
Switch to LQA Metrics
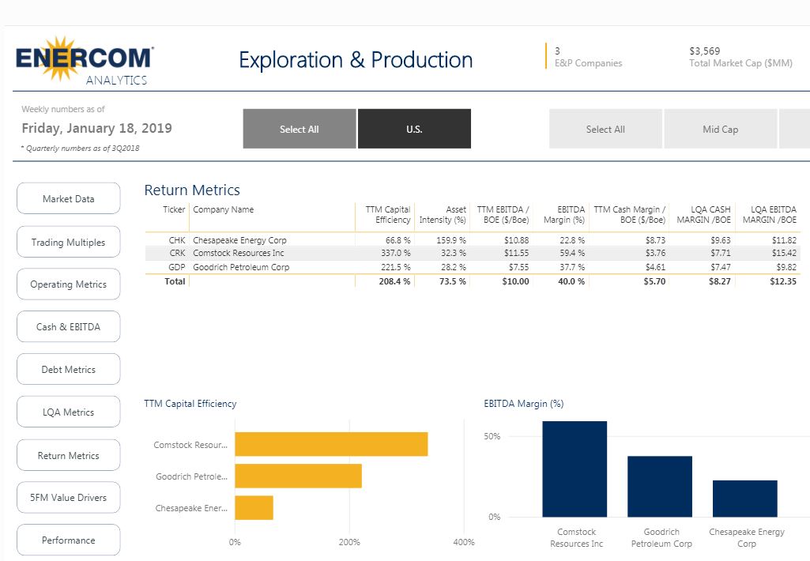(68, 412)
